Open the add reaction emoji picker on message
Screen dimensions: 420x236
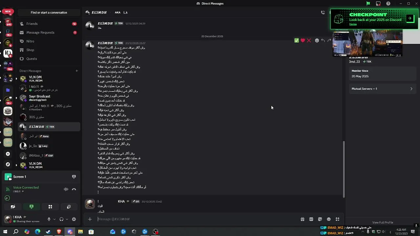[x=317, y=40]
